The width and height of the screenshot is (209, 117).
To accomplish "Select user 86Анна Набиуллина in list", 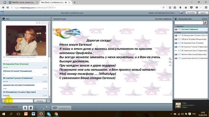I will coord(191,54).
